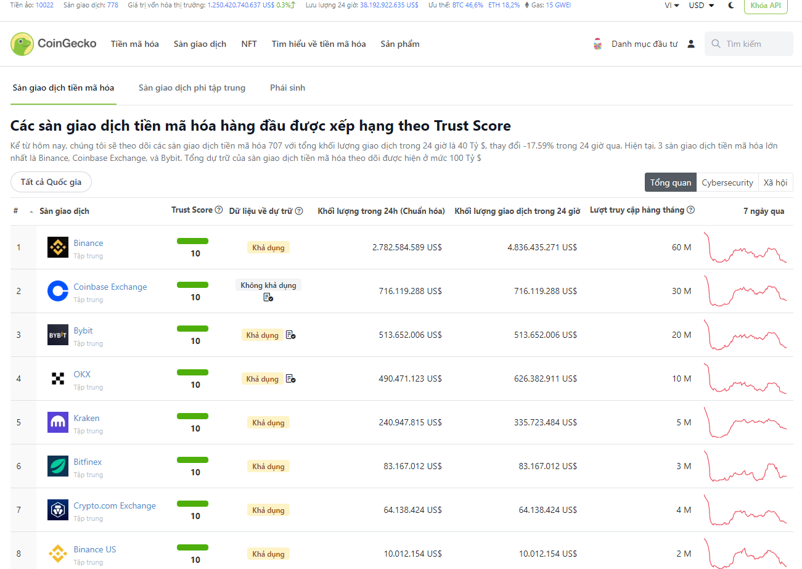Click the OKX exchange logo
Image resolution: width=802 pixels, height=569 pixels.
click(x=58, y=379)
